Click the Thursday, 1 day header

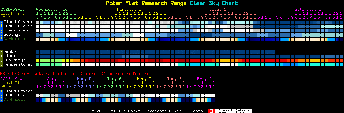pyautogui.click(x=128, y=9)
